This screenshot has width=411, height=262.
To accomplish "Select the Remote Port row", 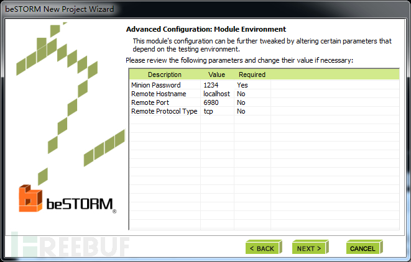I will click(264, 102).
